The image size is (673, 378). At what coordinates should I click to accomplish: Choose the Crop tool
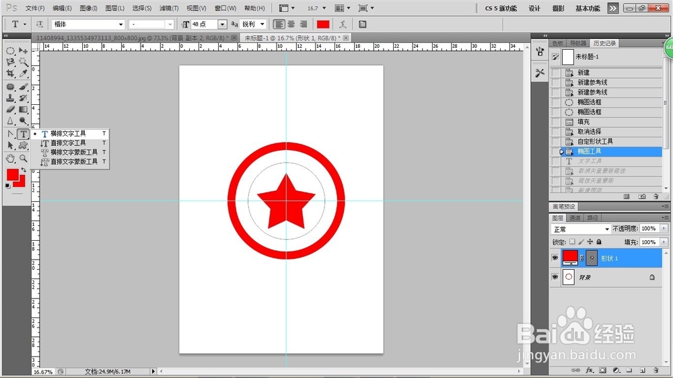point(10,73)
